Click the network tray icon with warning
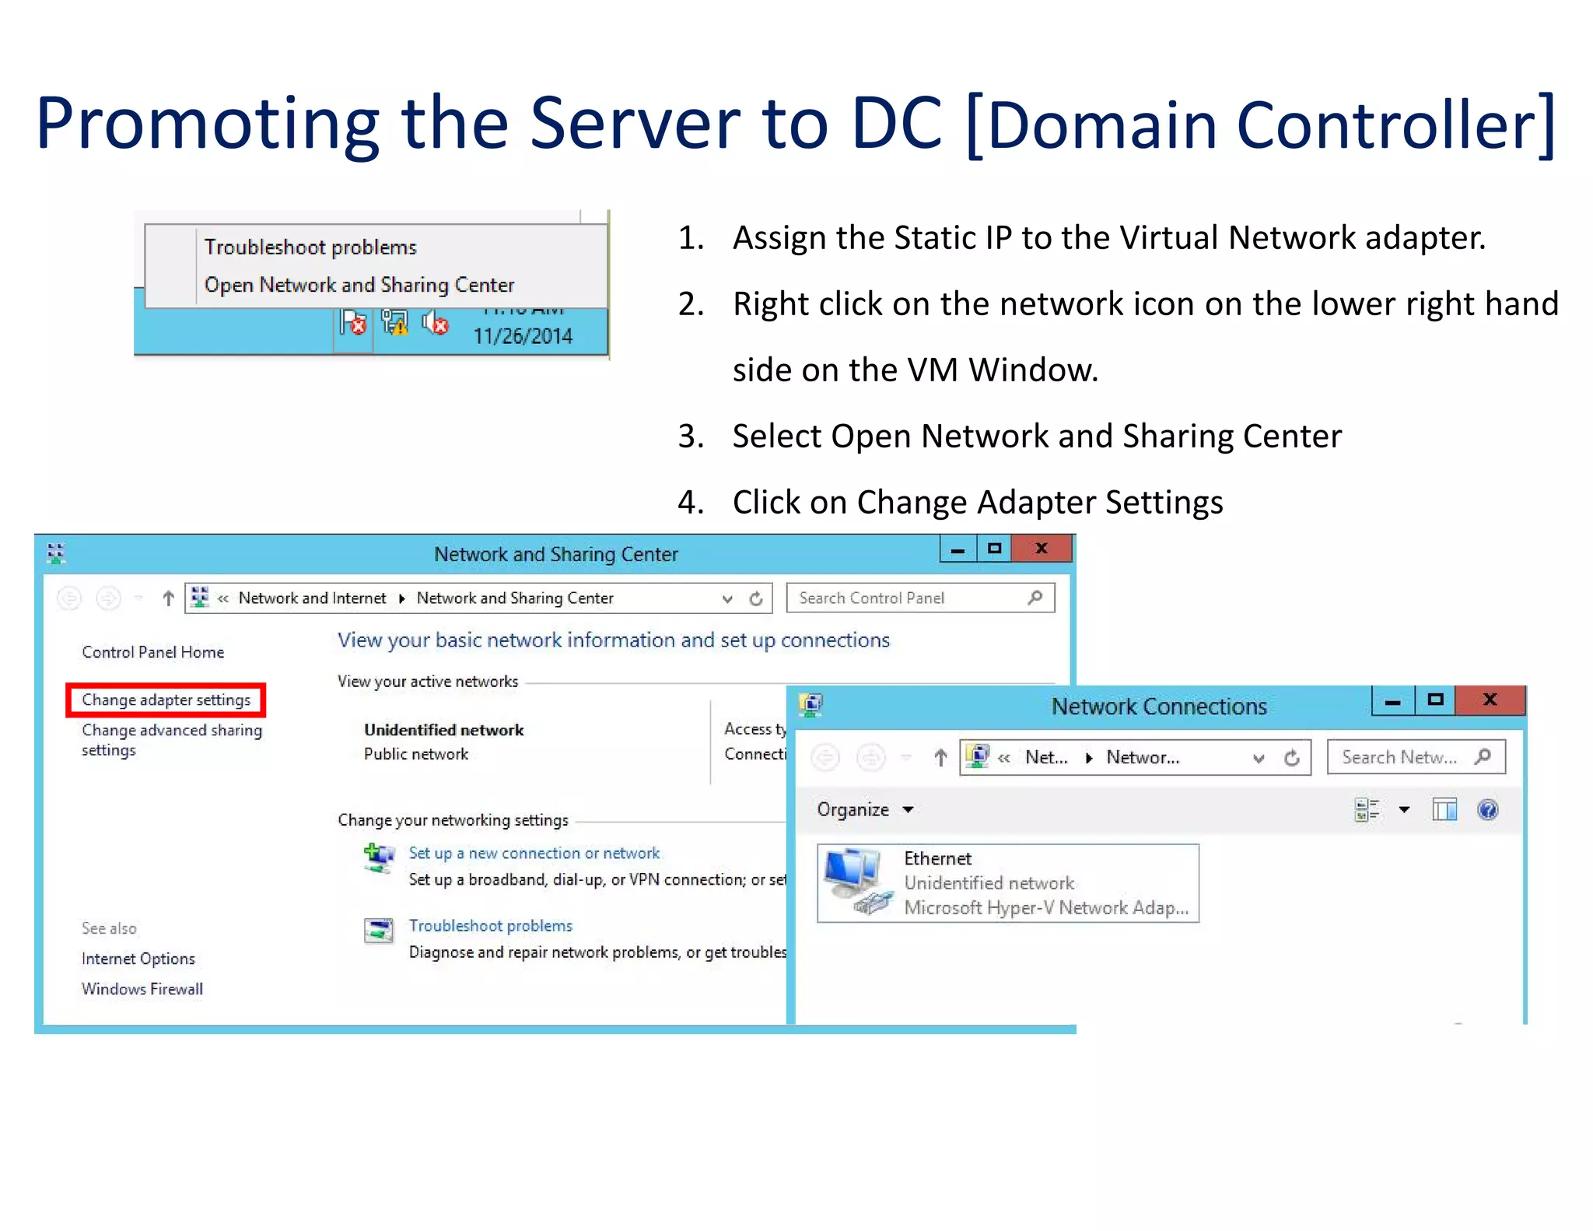This screenshot has width=1593, height=1231. (395, 323)
